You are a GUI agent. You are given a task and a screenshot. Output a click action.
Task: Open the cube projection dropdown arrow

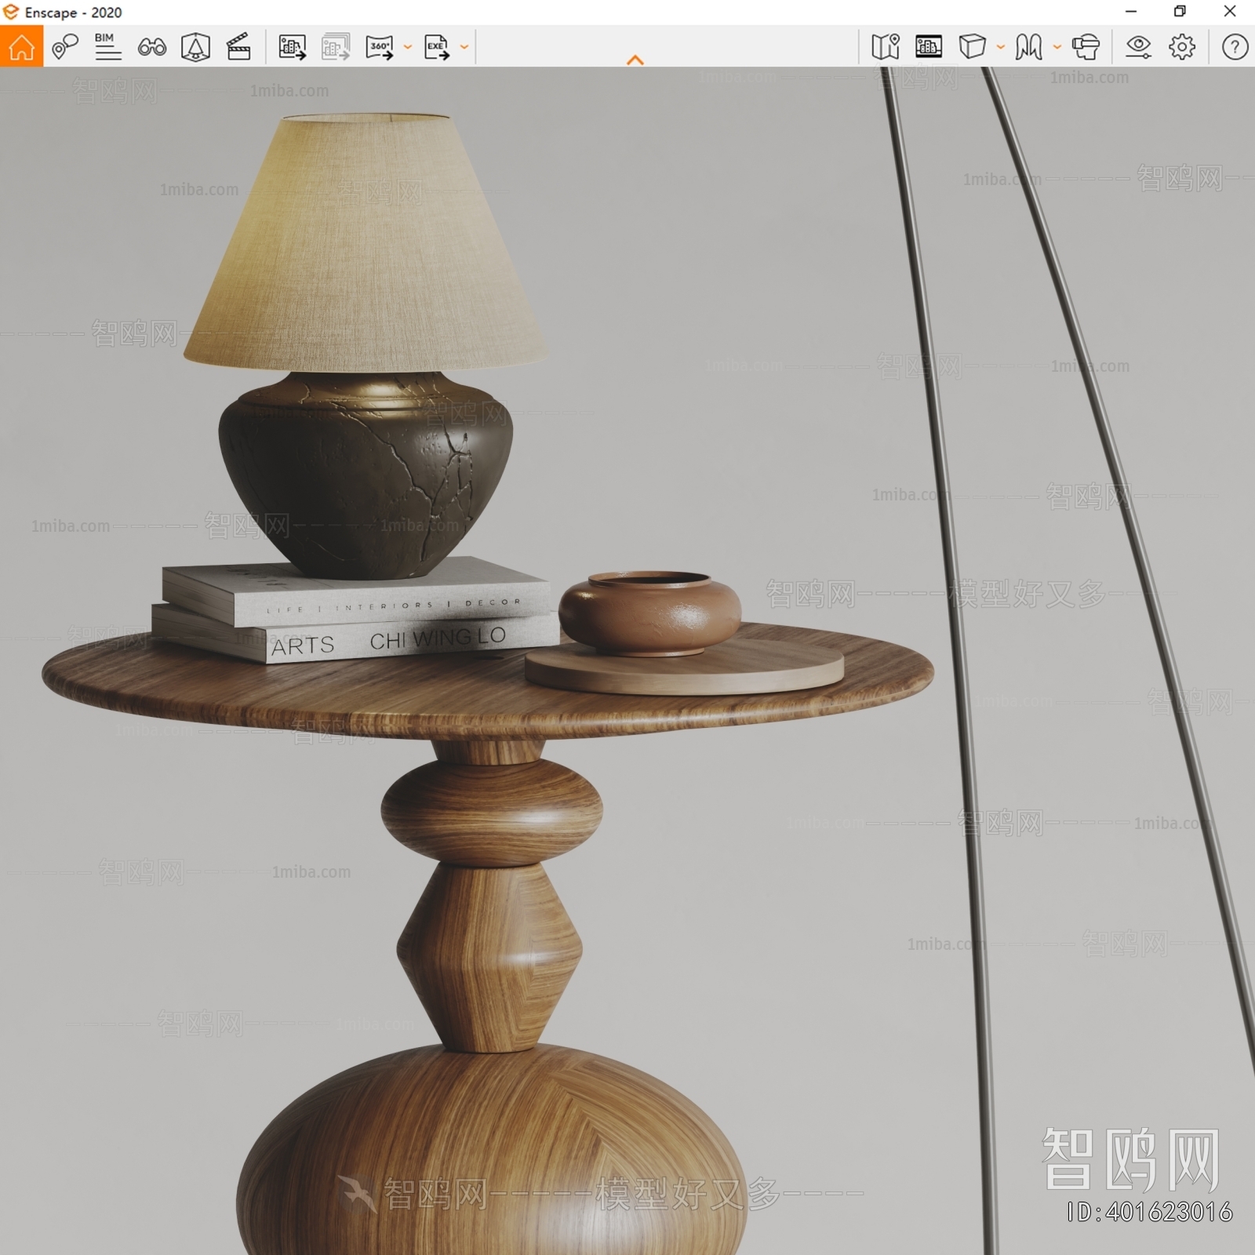[1001, 47]
